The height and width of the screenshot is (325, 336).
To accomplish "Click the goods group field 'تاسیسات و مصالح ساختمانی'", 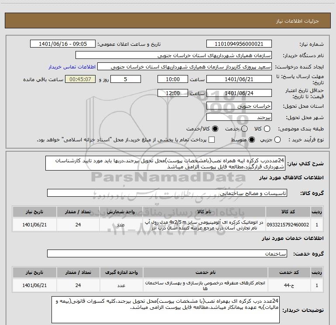I will (167, 193).
